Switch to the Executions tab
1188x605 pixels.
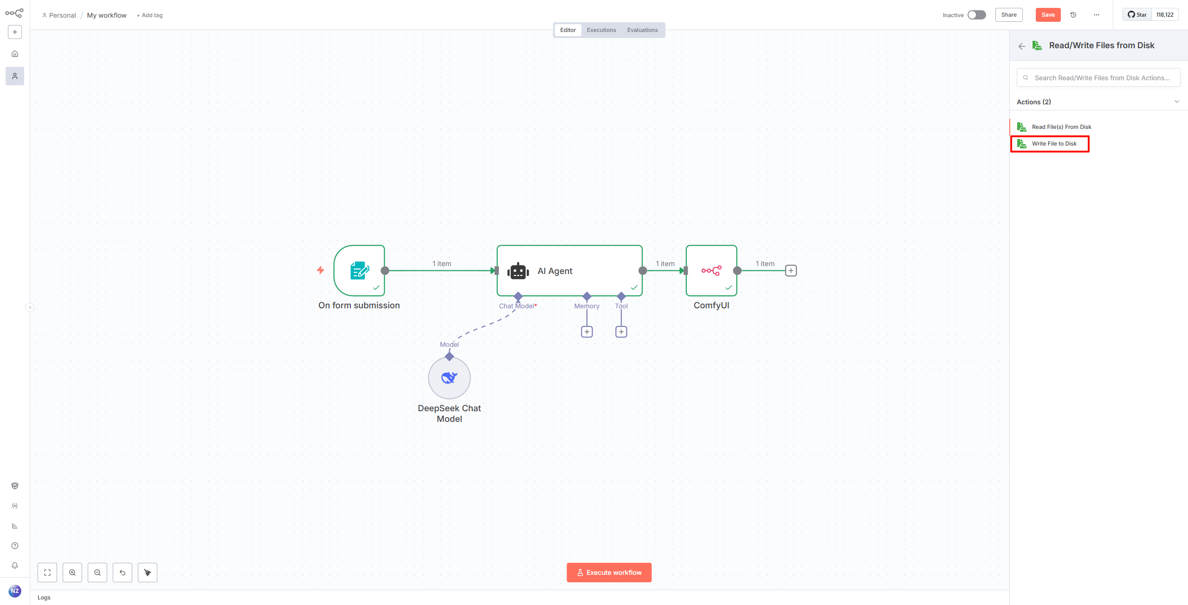(x=601, y=30)
